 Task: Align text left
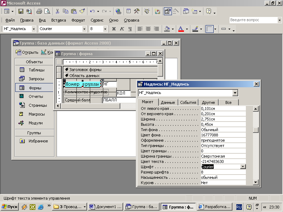140,29
